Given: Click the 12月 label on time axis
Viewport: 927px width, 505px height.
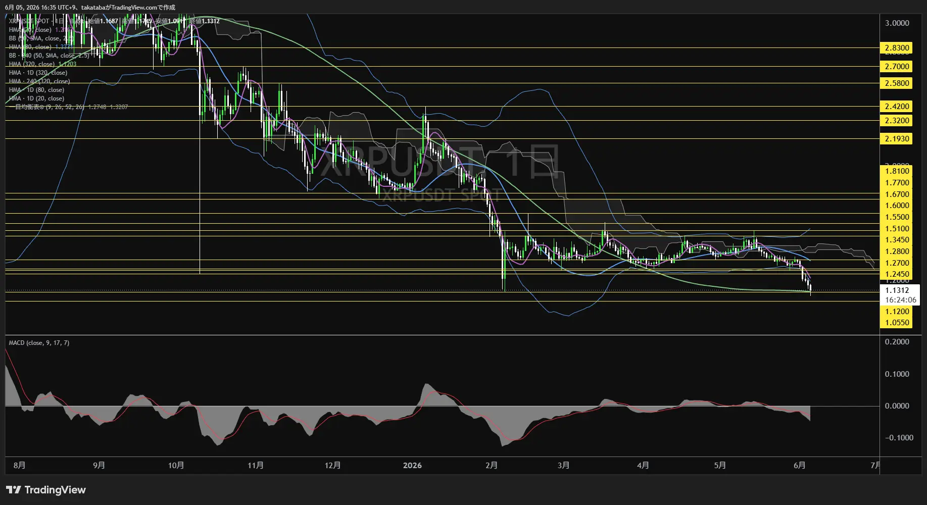Looking at the screenshot, I should tap(332, 465).
